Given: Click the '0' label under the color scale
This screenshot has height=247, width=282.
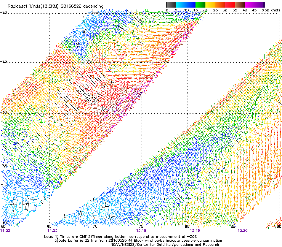Looking at the screenshot, I should (167, 10).
